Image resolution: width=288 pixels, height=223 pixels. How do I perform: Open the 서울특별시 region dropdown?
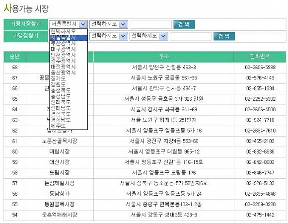(69, 24)
